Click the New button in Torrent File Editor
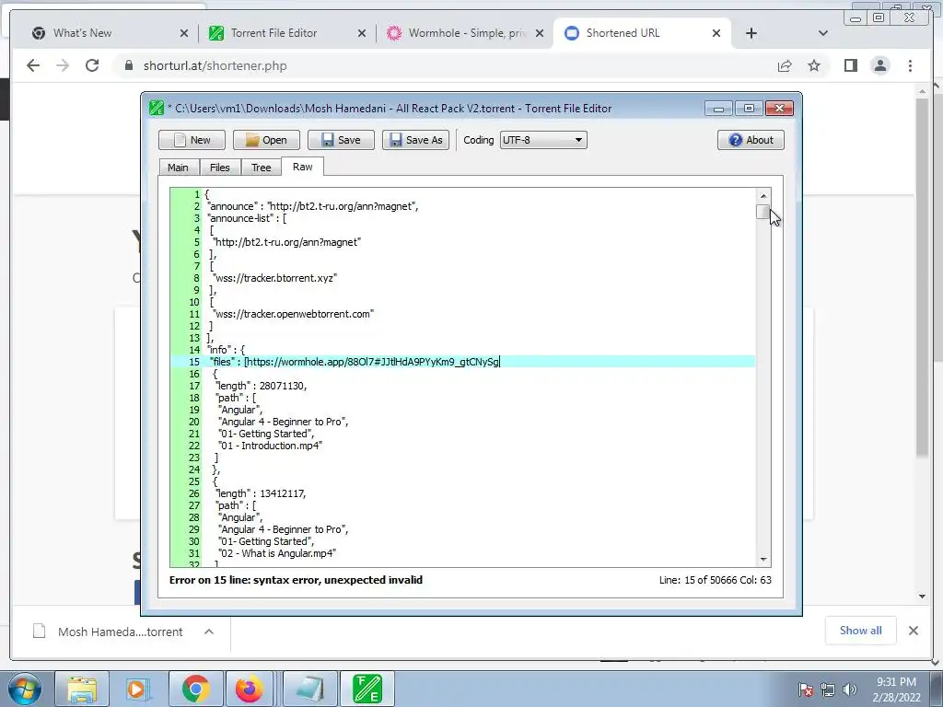943x707 pixels. (192, 140)
